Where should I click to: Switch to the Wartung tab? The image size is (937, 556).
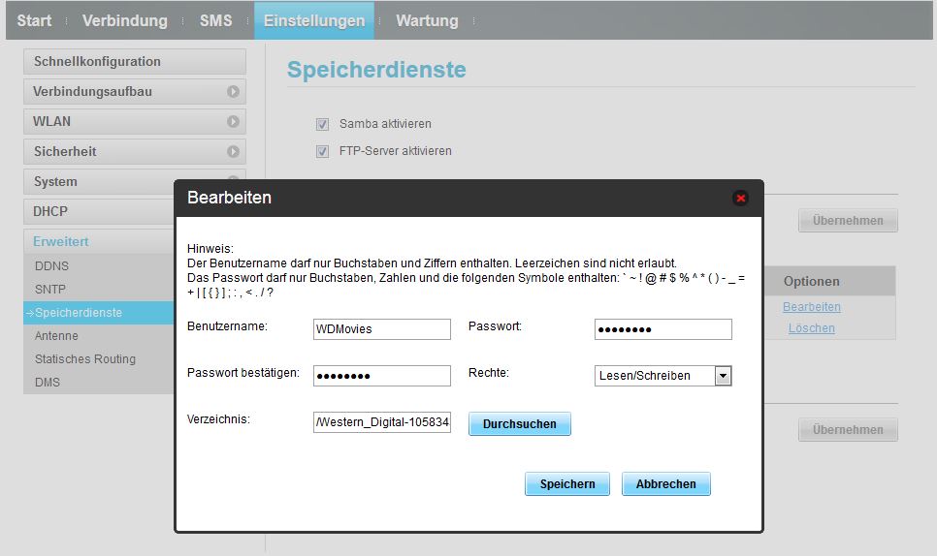click(x=427, y=20)
